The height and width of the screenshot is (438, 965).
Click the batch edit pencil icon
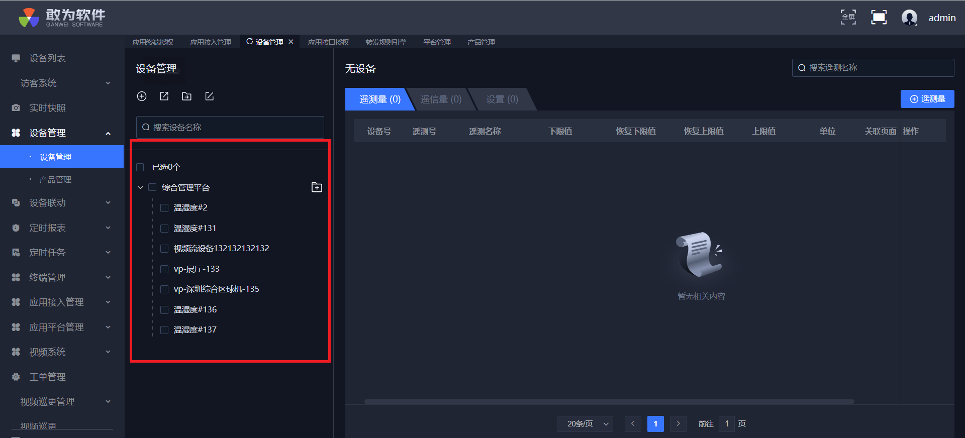coord(210,96)
